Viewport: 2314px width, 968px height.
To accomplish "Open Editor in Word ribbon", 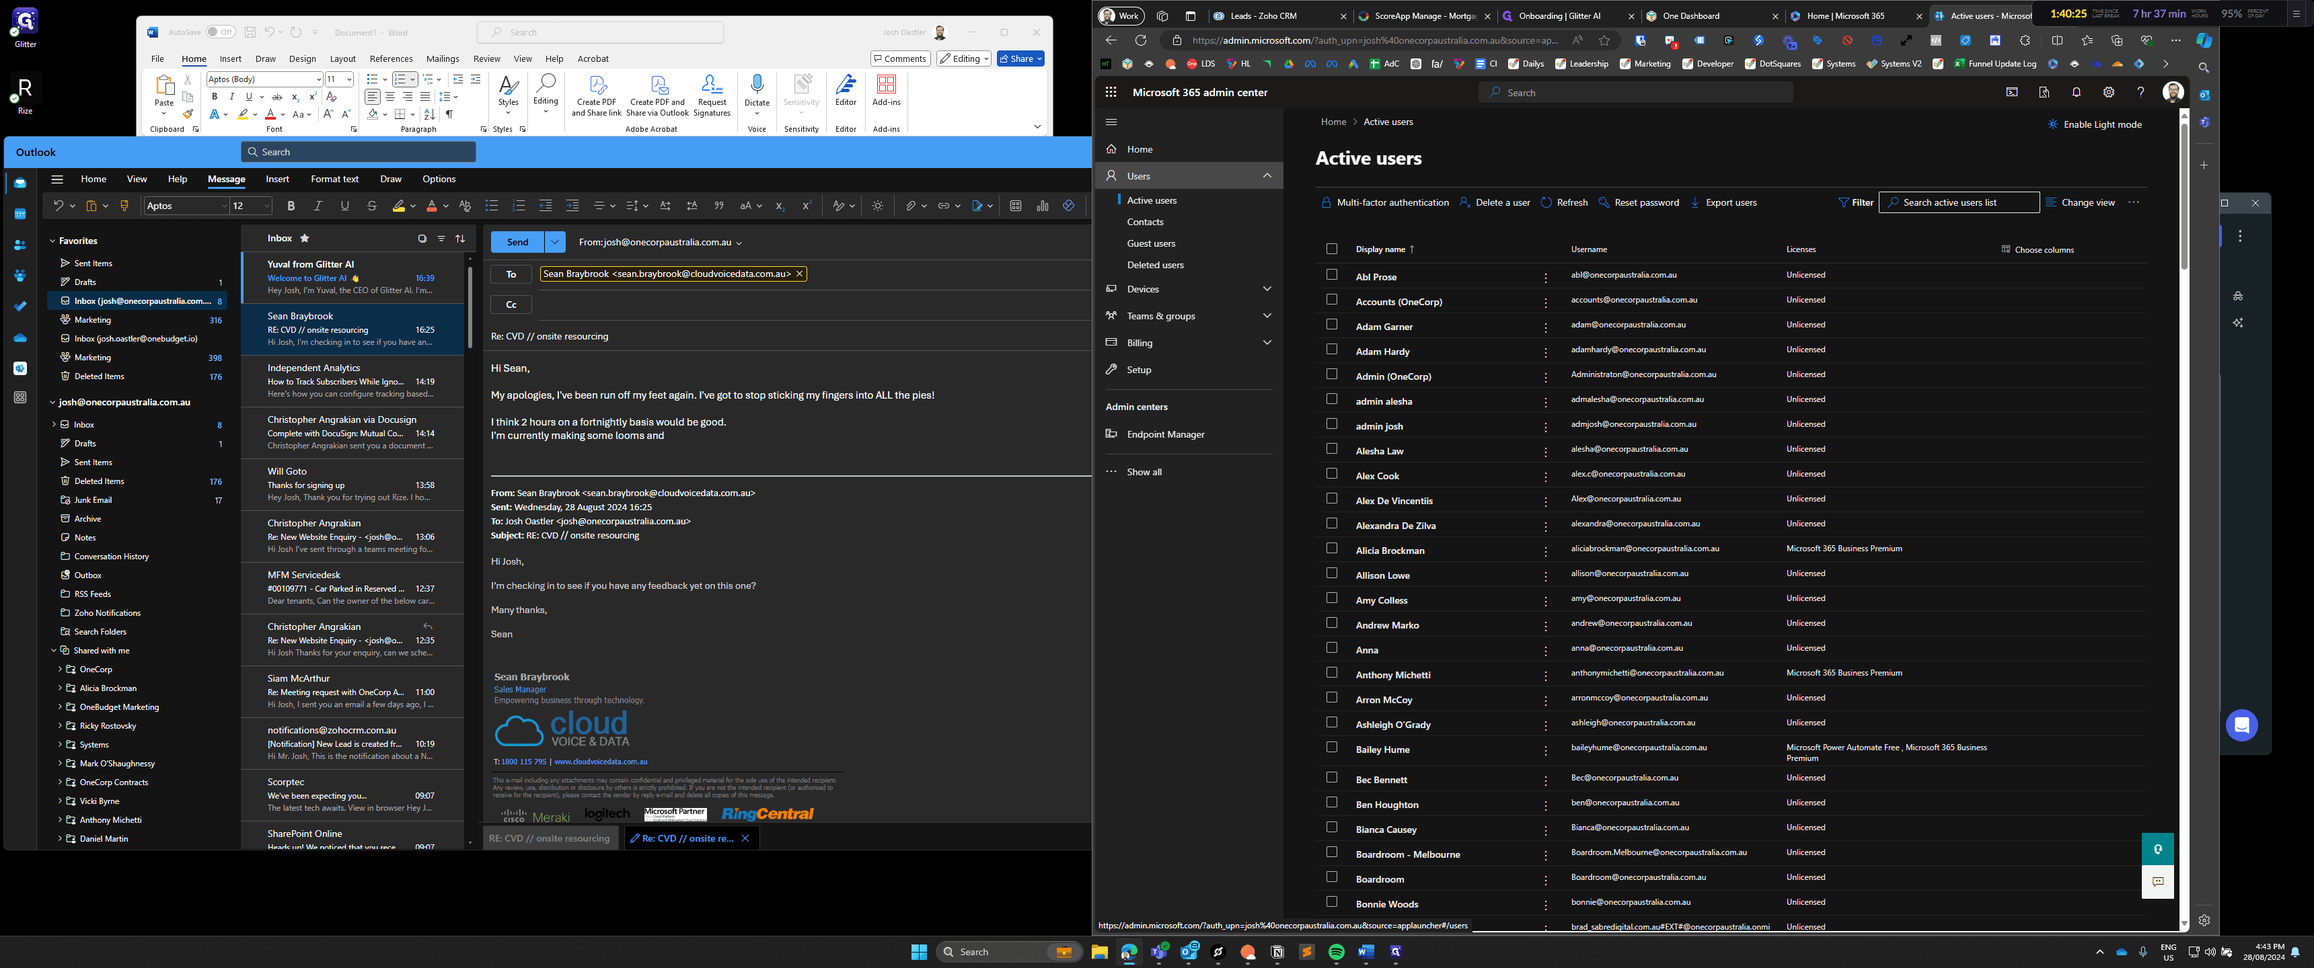I will 846,91.
